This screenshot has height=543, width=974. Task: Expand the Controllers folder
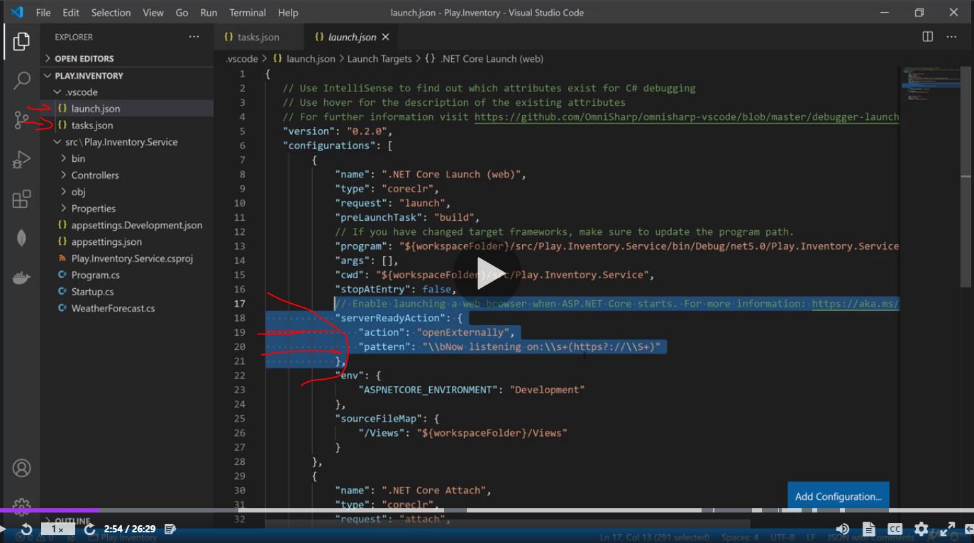coord(127,175)
